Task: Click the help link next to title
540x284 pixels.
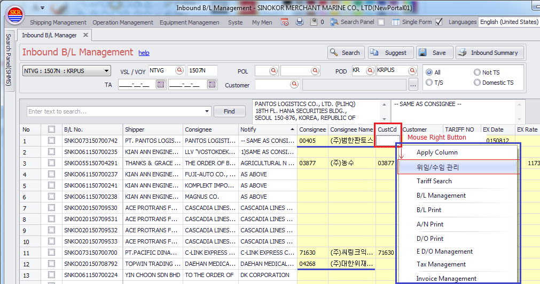Action: tap(144, 53)
